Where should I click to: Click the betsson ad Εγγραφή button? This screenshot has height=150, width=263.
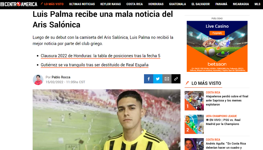click(217, 33)
